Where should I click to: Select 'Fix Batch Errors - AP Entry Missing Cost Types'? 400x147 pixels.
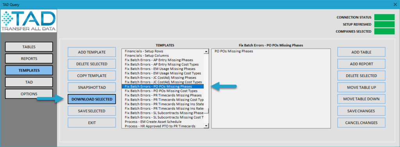163,64
